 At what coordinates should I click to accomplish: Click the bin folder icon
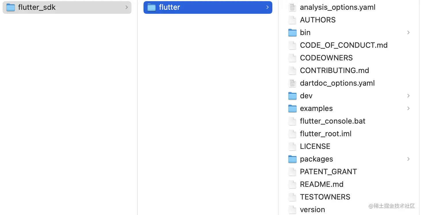pyautogui.click(x=292, y=33)
